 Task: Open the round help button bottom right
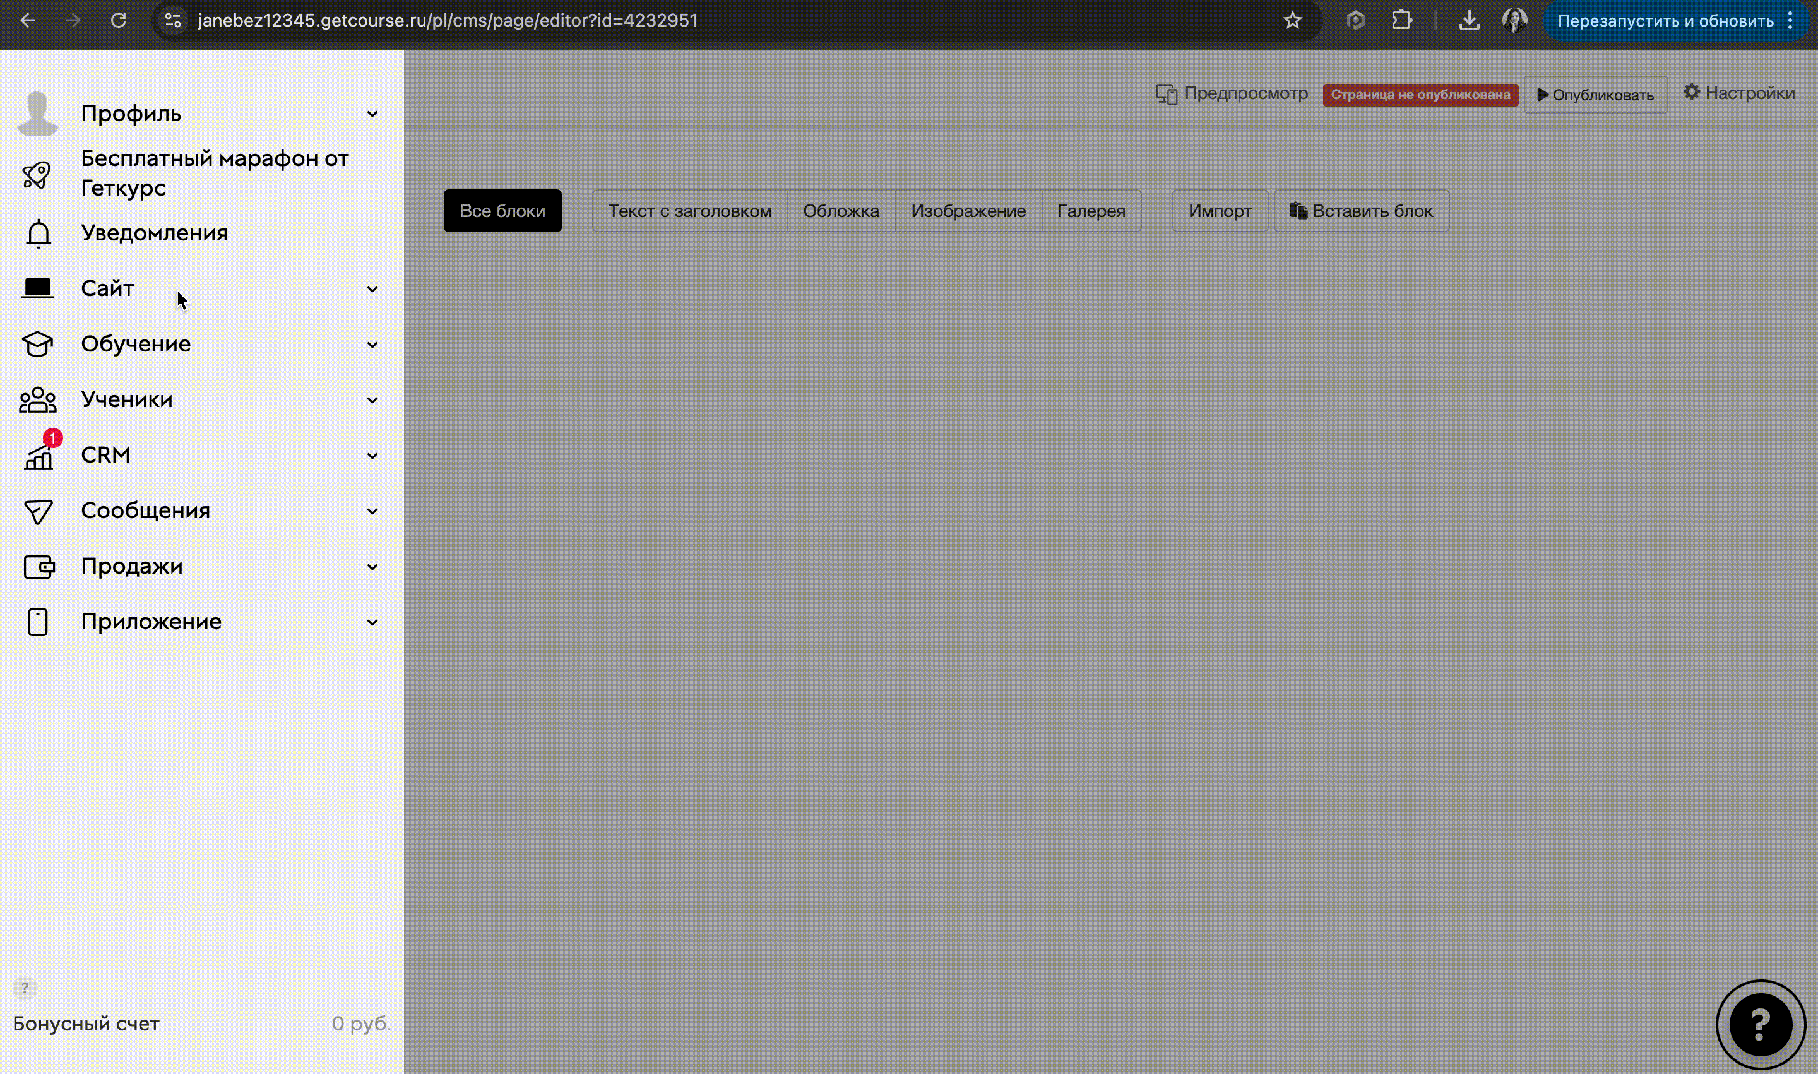(1760, 1024)
